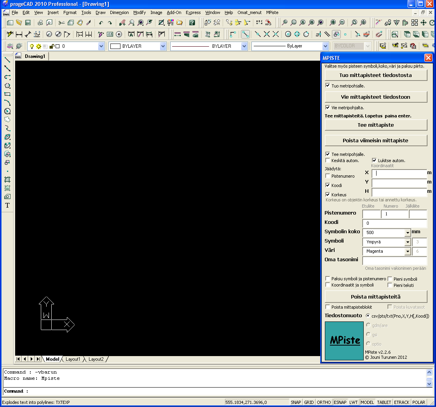Image resolution: width=436 pixels, height=407 pixels.
Task: Toggle the Vie metripohjalta checkbox
Action: coord(328,107)
